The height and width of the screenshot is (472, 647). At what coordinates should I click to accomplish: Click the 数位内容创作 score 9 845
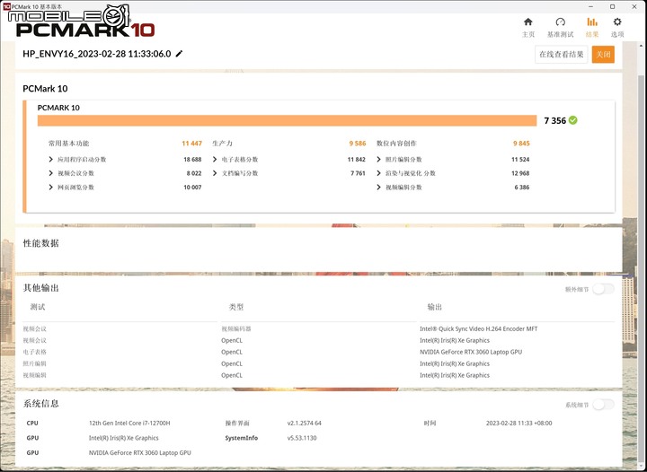tap(521, 144)
